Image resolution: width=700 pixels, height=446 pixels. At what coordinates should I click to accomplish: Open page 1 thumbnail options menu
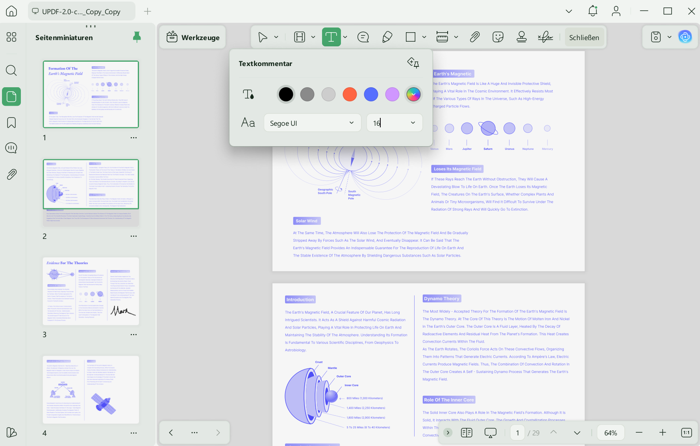pos(134,138)
